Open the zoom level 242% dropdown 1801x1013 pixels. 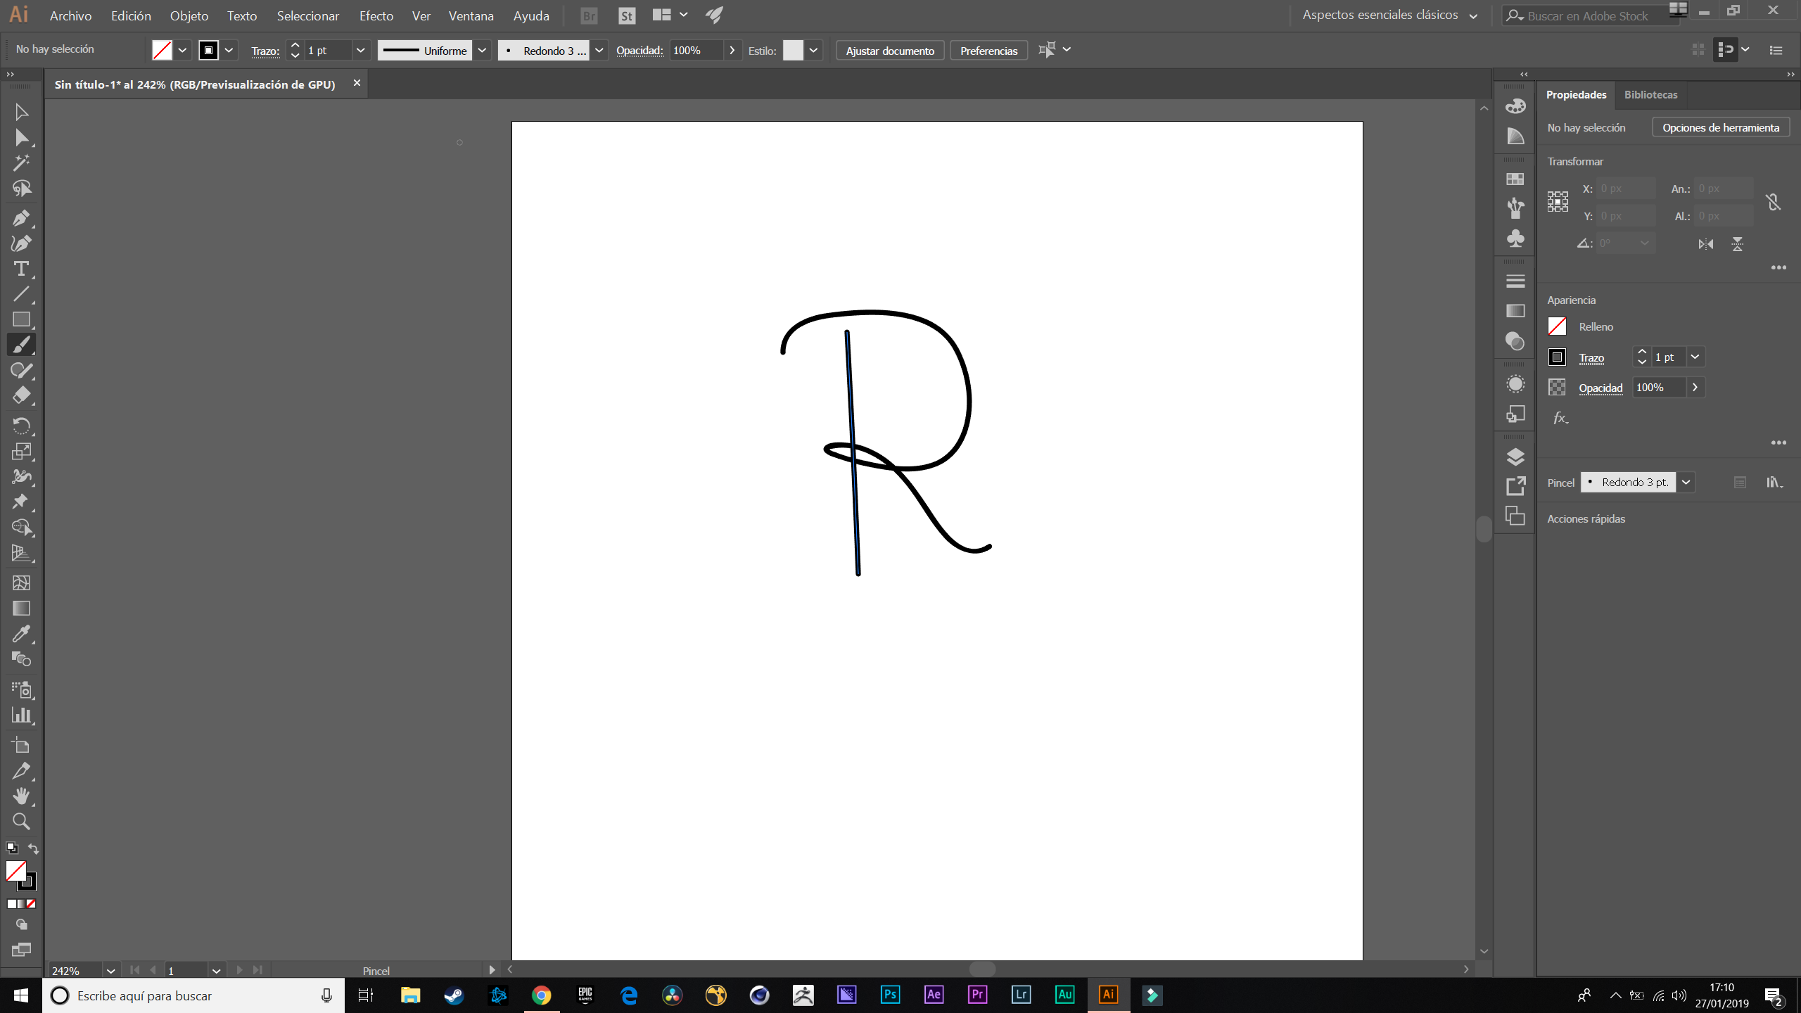click(110, 971)
